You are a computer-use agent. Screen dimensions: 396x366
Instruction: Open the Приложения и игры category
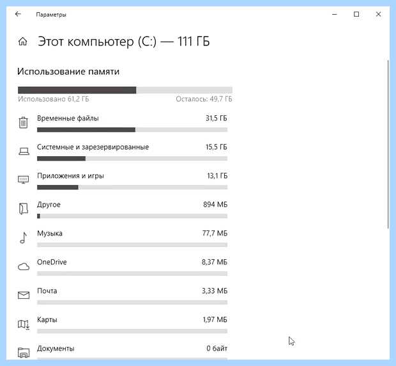123,181
